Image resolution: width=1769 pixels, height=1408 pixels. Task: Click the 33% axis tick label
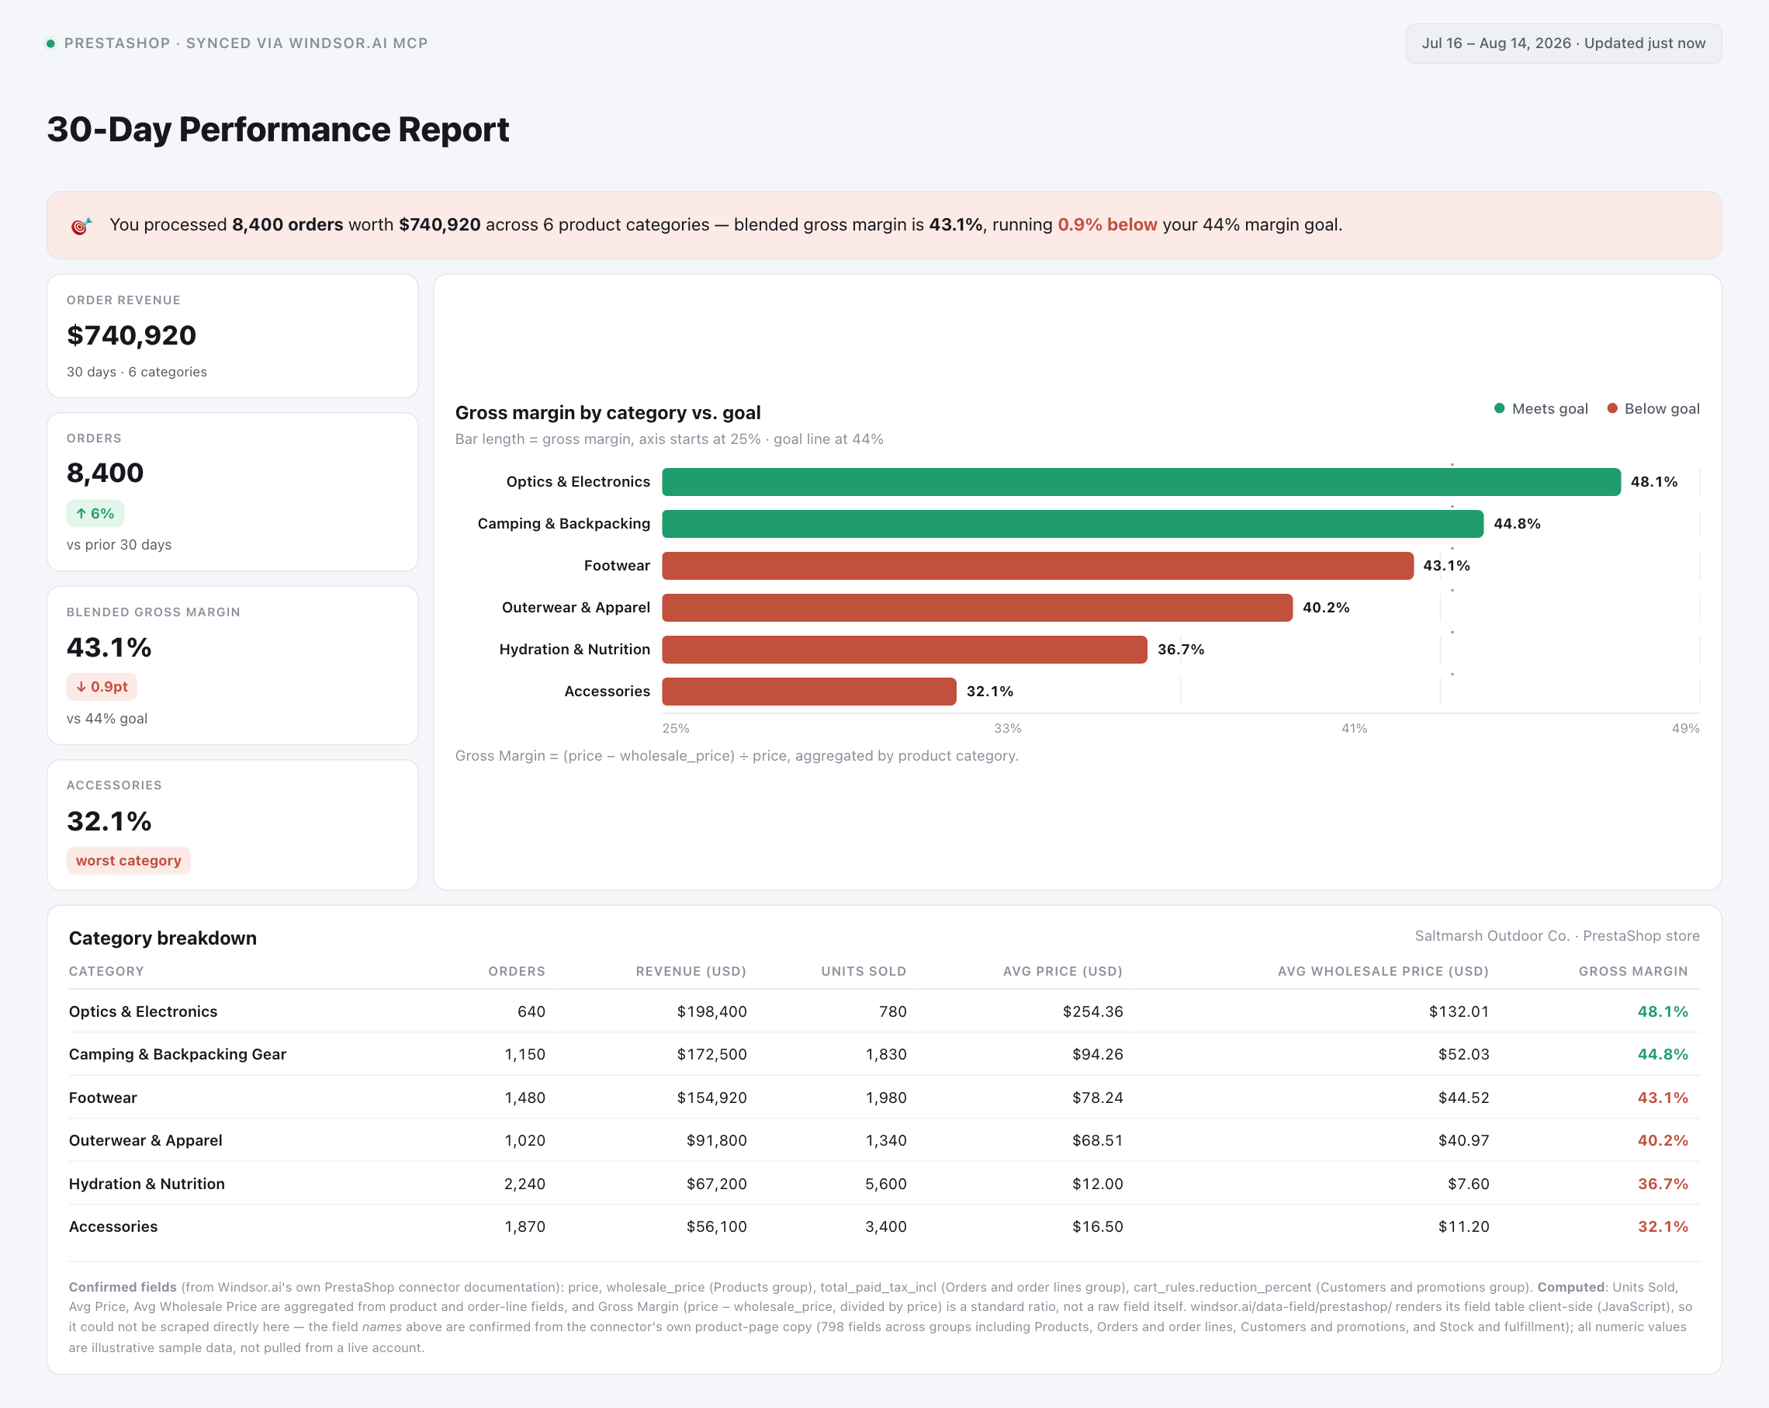[1008, 728]
